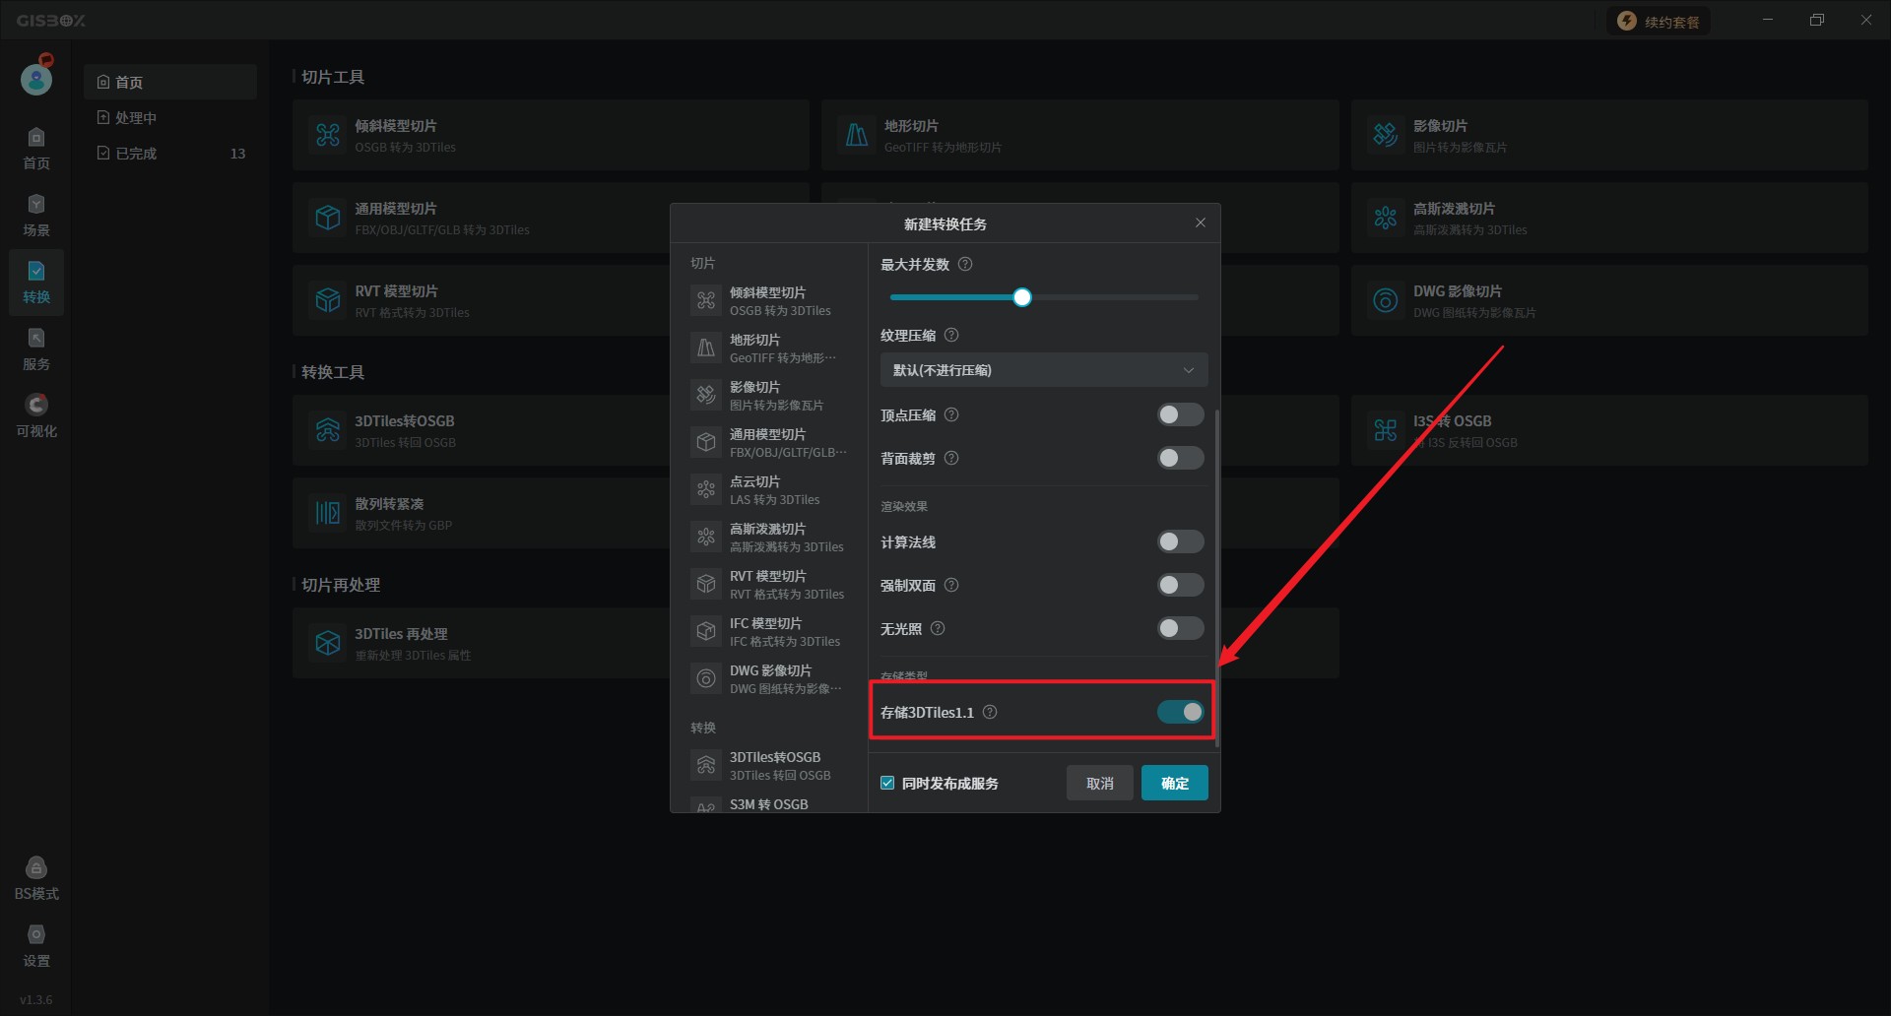
Task: Close the 新建转换任务 dialog
Action: click(1200, 222)
